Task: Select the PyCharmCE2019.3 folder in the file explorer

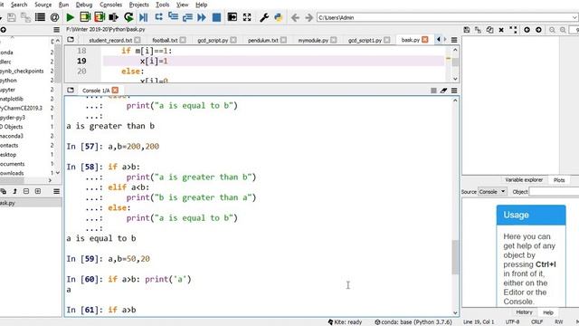Action: click(x=21, y=109)
